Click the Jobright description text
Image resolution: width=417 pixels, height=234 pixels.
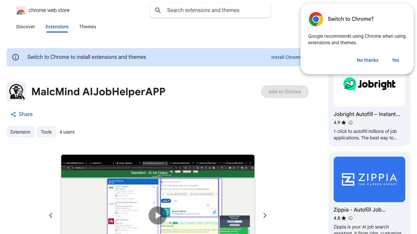tap(365, 135)
